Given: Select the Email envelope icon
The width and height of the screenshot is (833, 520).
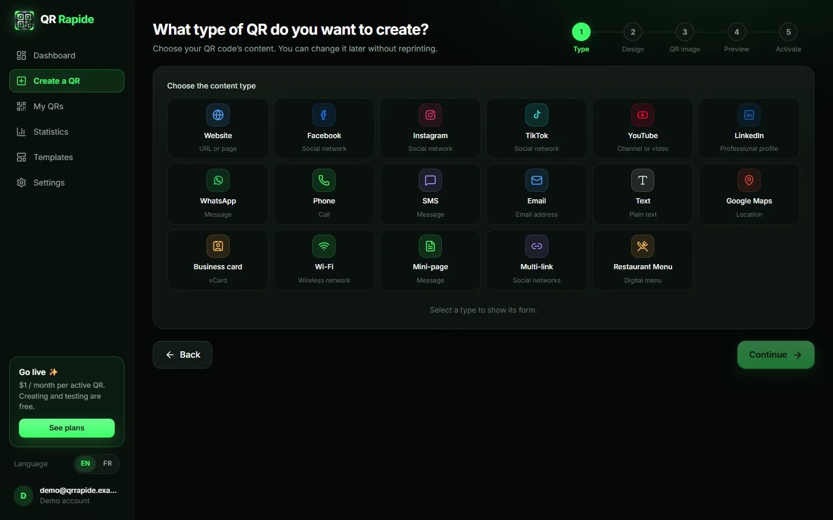Looking at the screenshot, I should click(x=537, y=180).
